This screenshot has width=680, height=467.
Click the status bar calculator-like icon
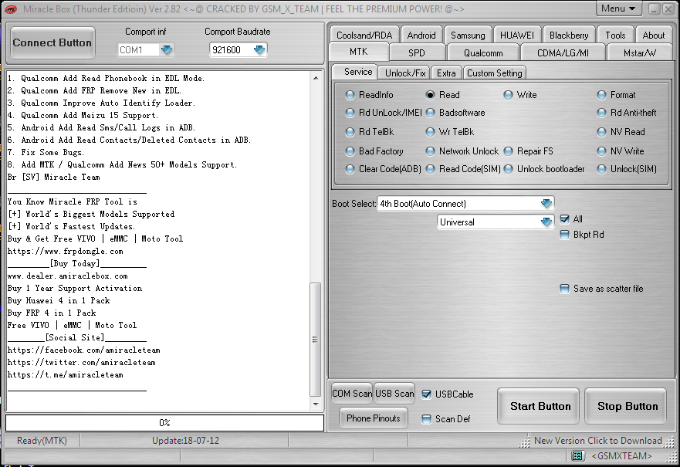coord(577,455)
